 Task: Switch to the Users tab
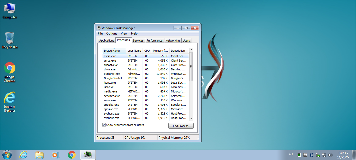(x=186, y=41)
